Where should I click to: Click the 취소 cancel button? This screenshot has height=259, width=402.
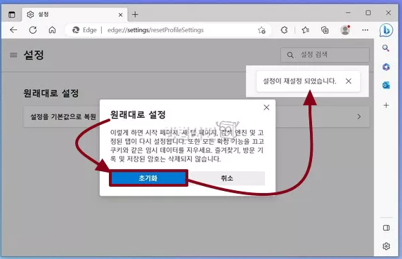pyautogui.click(x=226, y=178)
